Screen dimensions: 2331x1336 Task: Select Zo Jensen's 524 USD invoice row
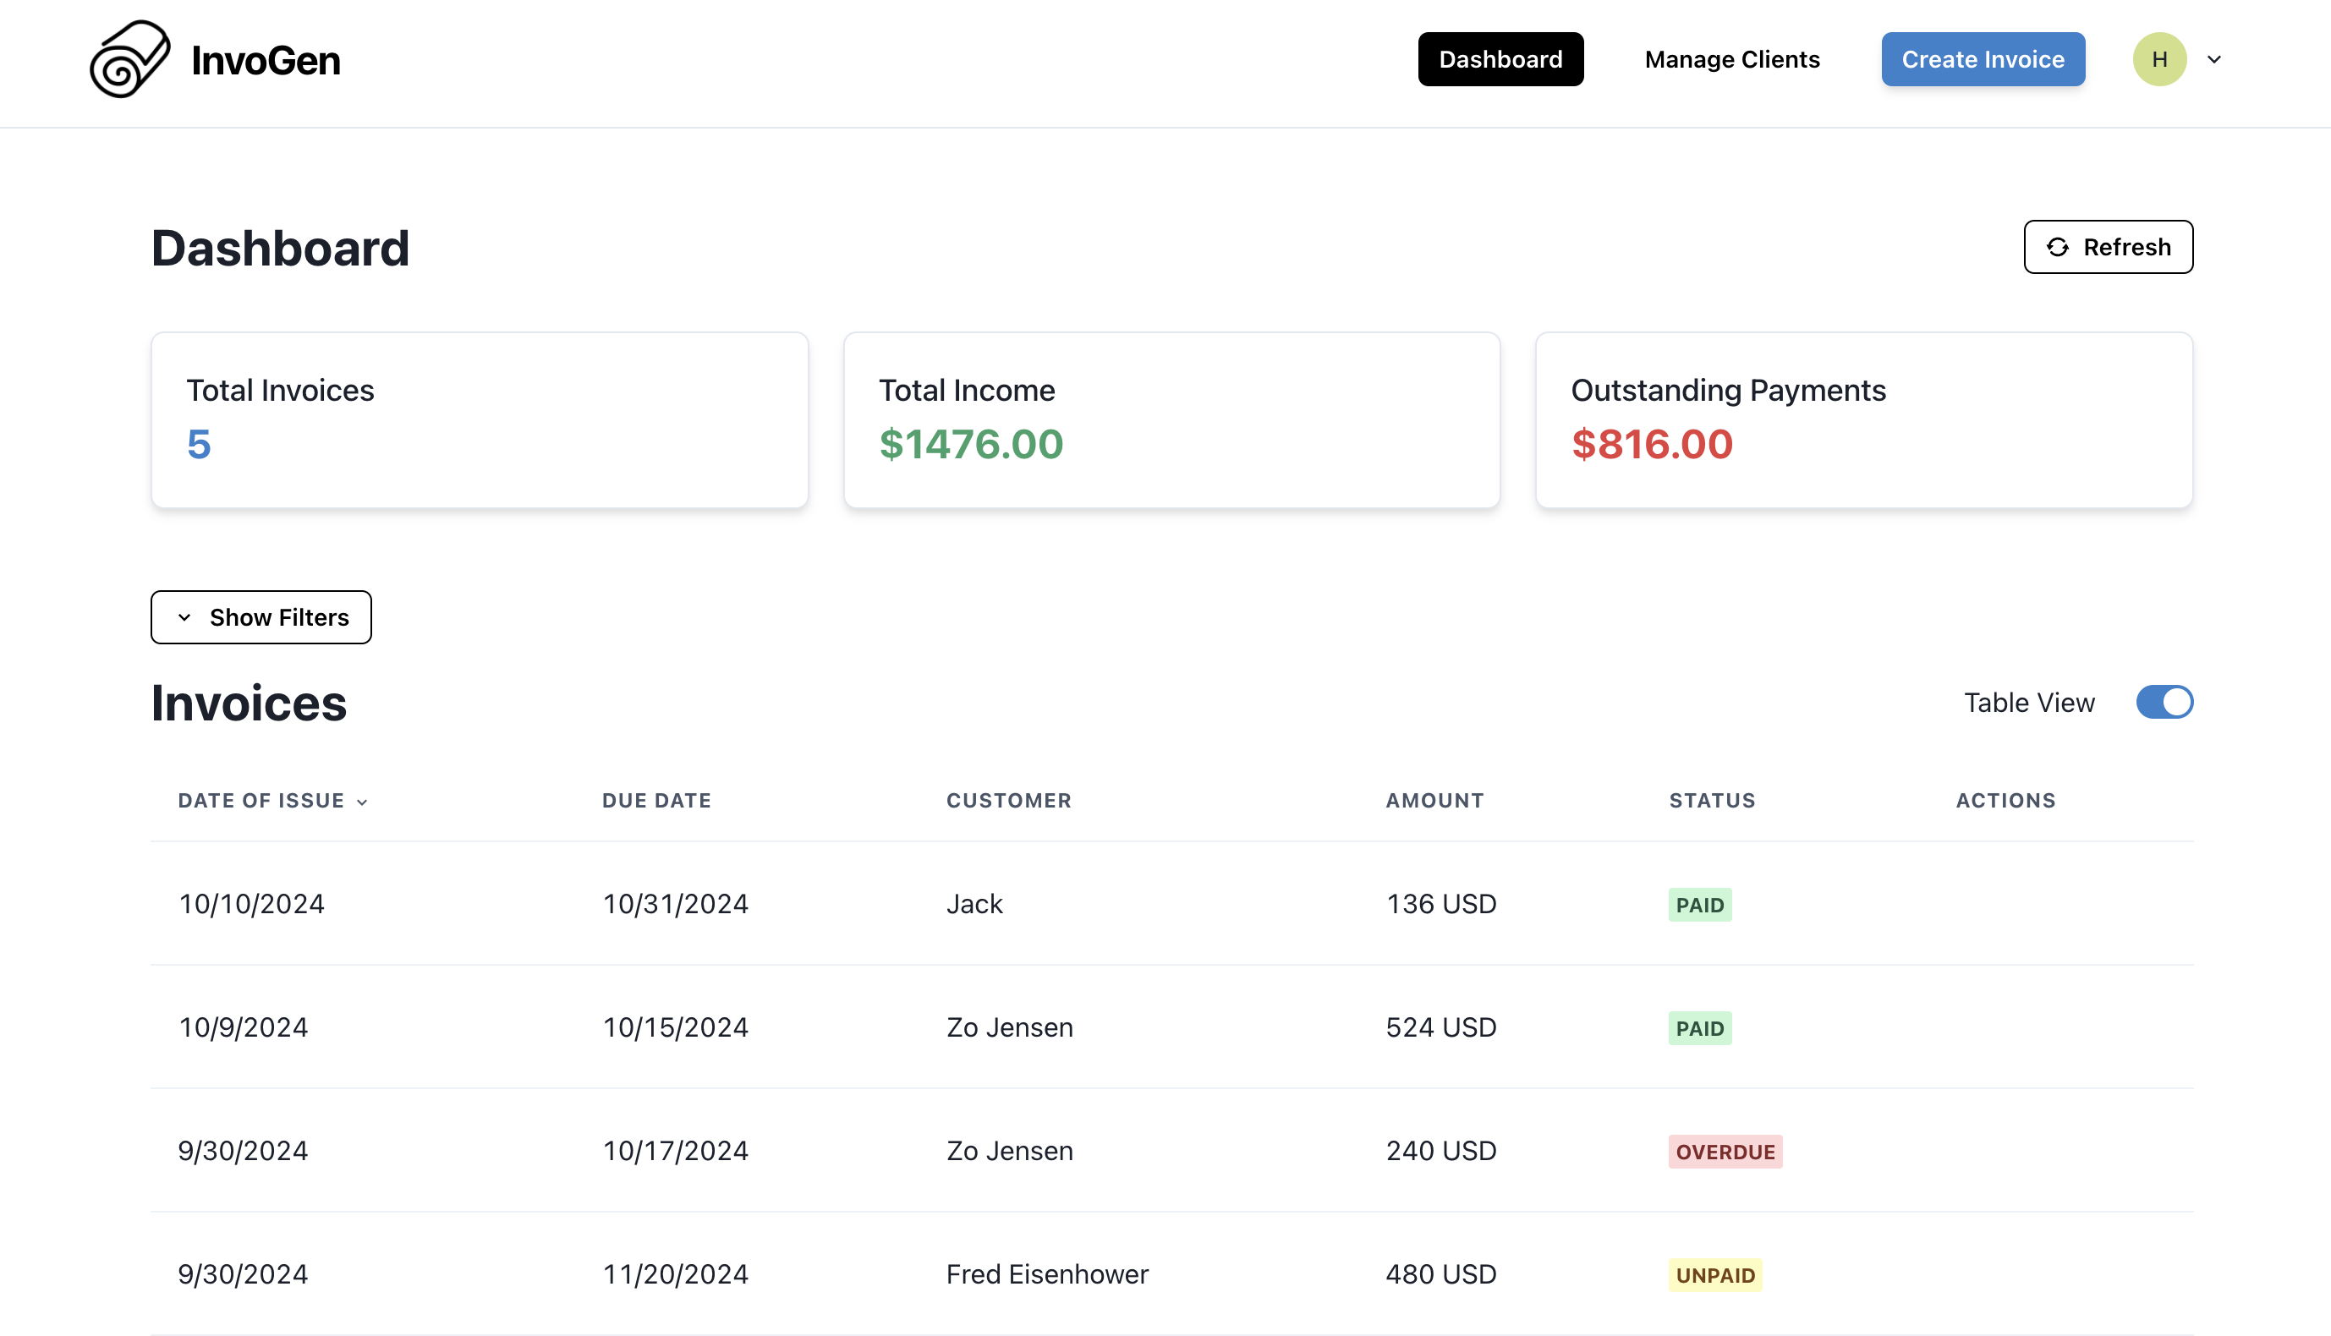[1010, 1027]
